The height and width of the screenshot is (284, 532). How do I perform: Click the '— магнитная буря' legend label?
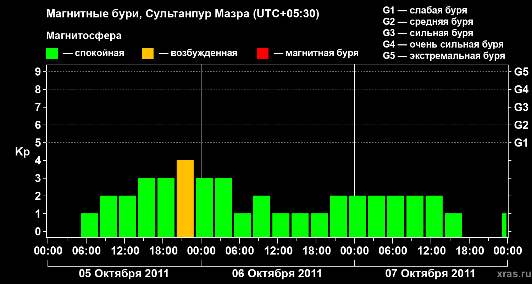pos(316,54)
